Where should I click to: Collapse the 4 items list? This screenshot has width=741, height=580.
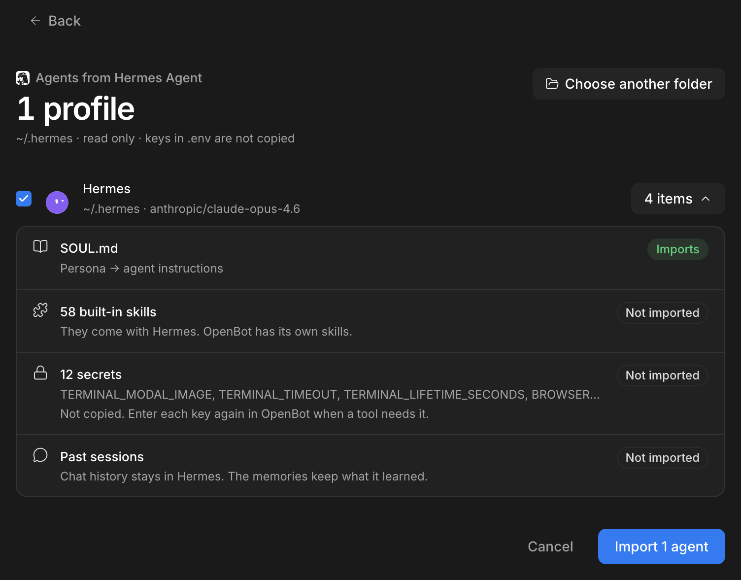coord(678,199)
